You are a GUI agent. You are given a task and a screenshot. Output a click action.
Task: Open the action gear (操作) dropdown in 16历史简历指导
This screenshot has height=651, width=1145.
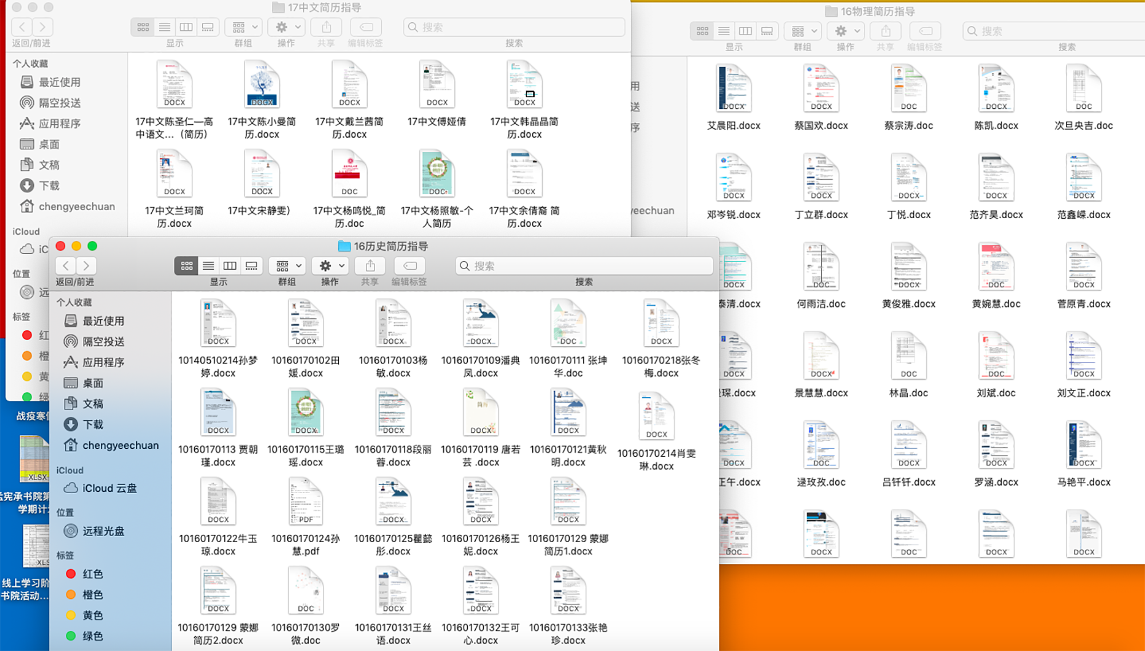point(331,266)
